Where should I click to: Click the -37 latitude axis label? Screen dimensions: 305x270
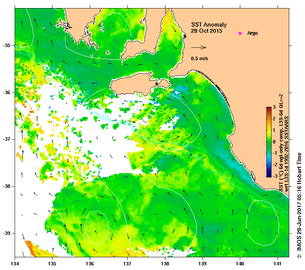[7, 139]
